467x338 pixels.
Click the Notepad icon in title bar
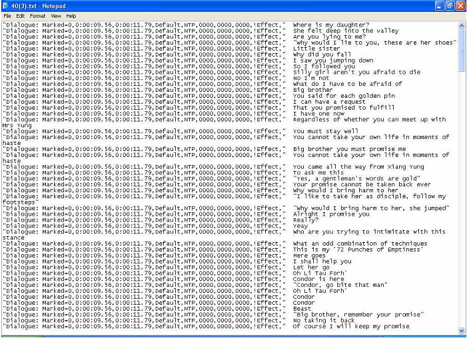tap(5, 5)
